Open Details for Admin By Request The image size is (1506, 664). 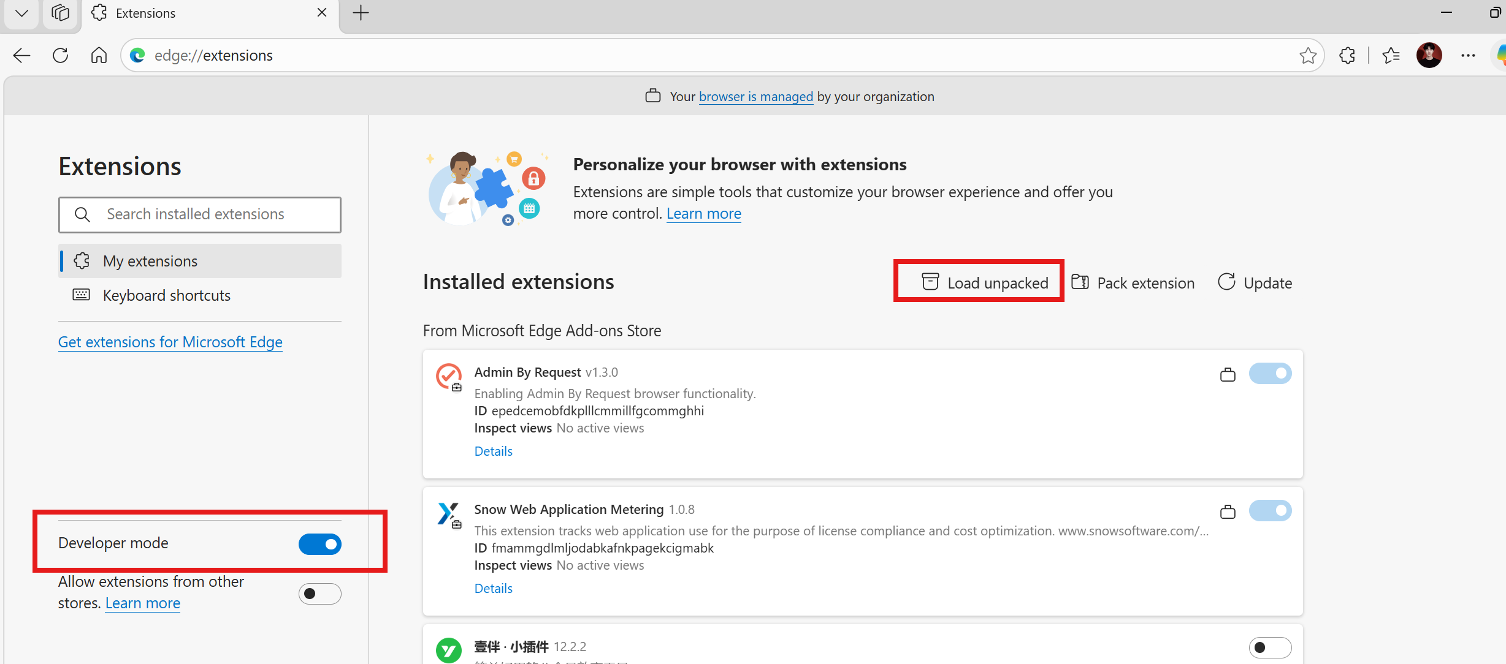tap(494, 451)
